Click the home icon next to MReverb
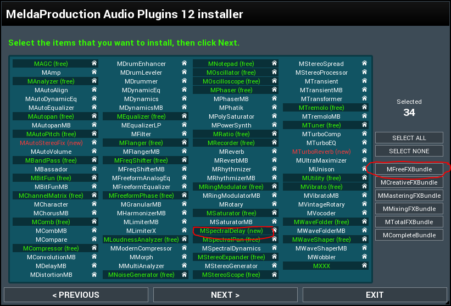Screen dimensions: 451x306 point(274,151)
